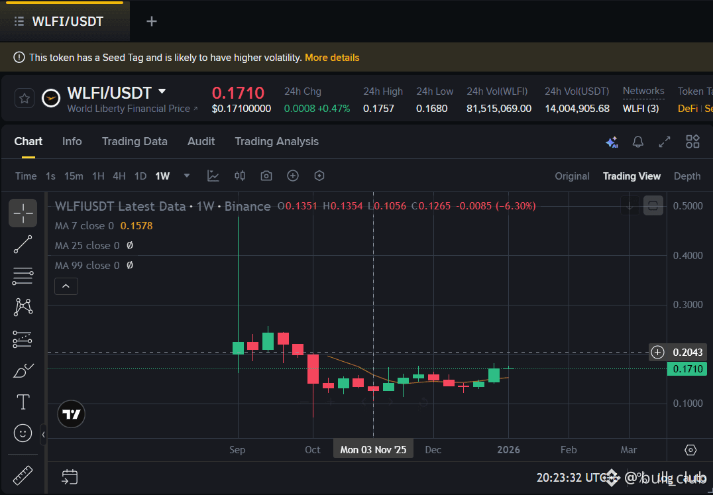The image size is (713, 495).
Task: Open the alert notification bell
Action: (x=637, y=142)
